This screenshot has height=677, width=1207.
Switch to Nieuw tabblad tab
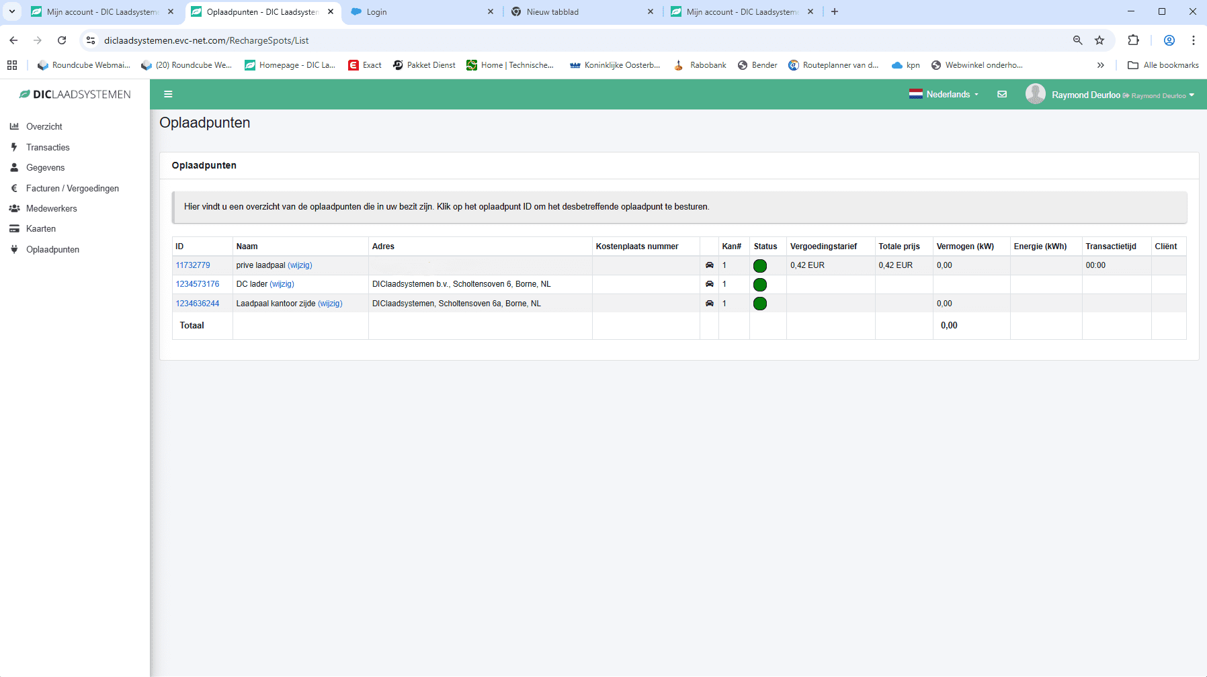pyautogui.click(x=581, y=12)
